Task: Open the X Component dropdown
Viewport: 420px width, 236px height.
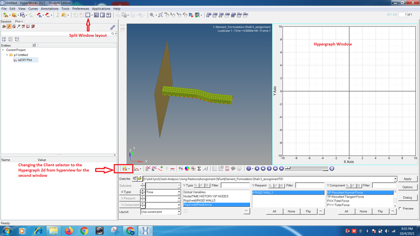Action: [x=179, y=205]
